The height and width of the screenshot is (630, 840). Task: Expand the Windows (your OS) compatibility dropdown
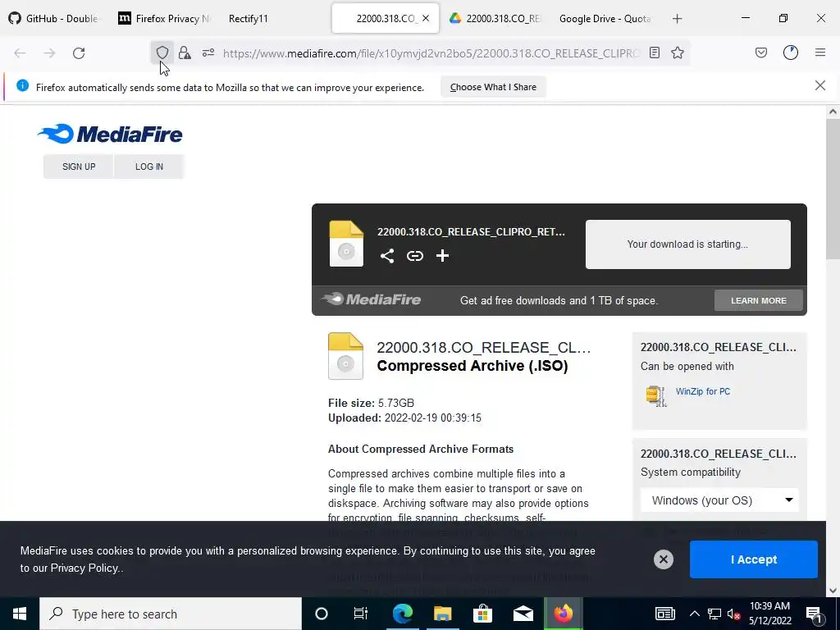[x=719, y=500]
